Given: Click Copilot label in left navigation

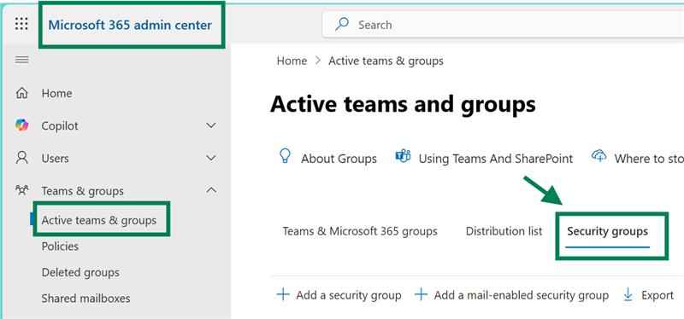Looking at the screenshot, I should click(x=60, y=126).
